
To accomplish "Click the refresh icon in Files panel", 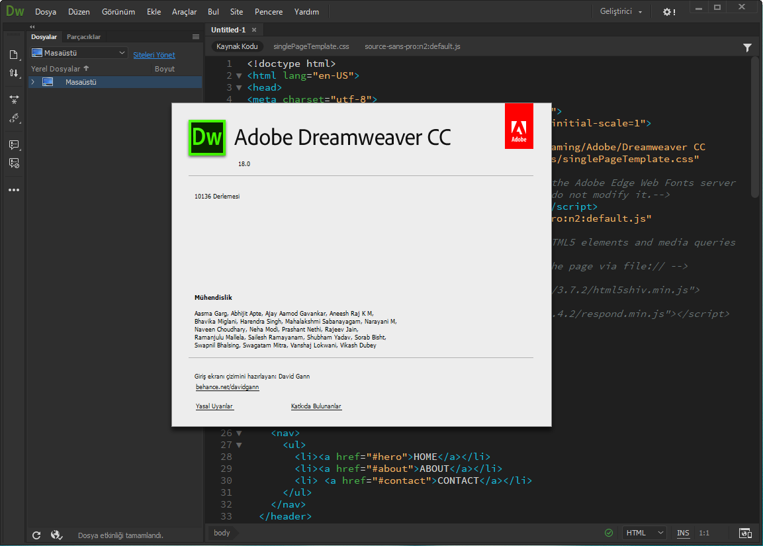I will 37,535.
